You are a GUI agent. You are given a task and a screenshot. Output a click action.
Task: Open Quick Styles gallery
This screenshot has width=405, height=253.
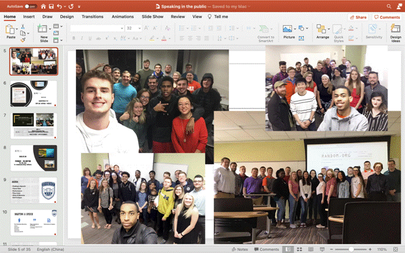pos(338,33)
